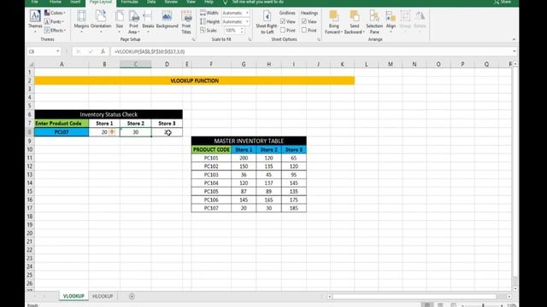547x307 pixels.
Task: Expand the formula bar
Action: coord(515,51)
